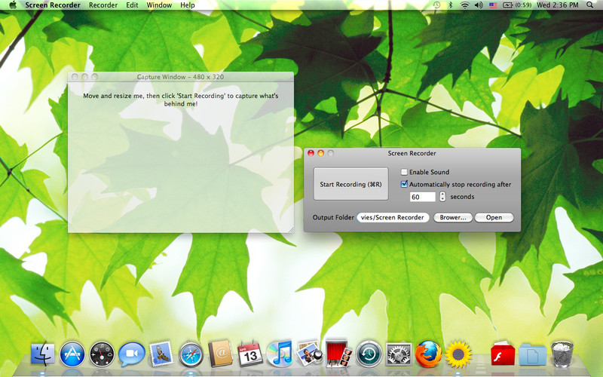Open the Window menu
This screenshot has height=377, width=603.
[x=159, y=5]
